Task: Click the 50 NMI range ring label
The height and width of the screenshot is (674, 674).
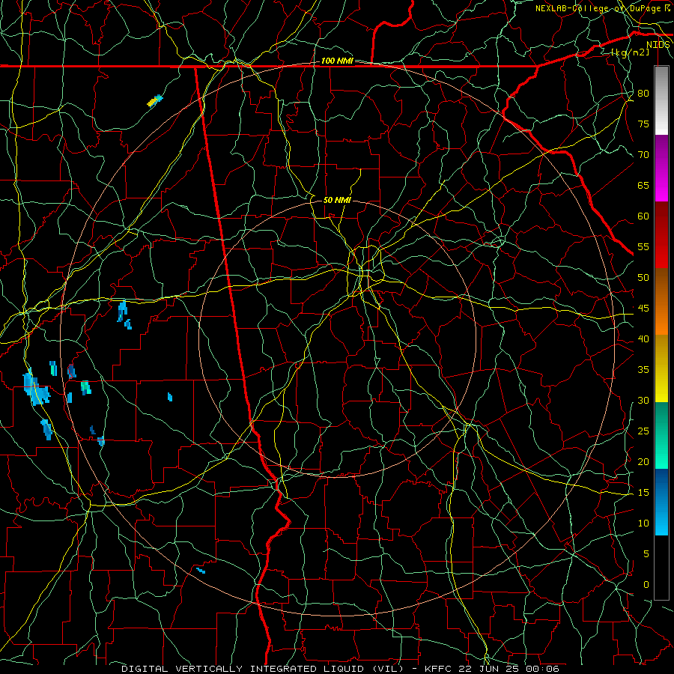Action: point(337,200)
